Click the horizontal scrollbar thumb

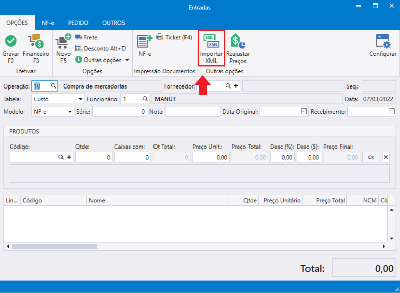(x=54, y=246)
